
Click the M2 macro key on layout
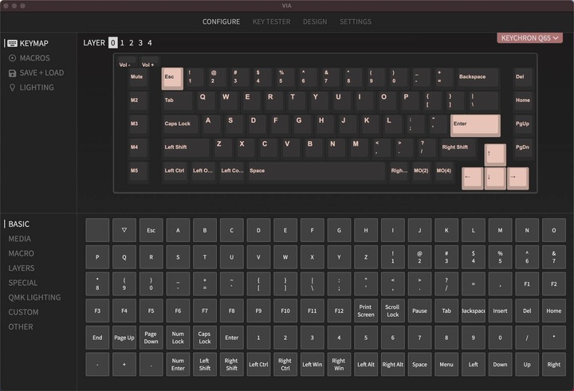[x=138, y=101]
